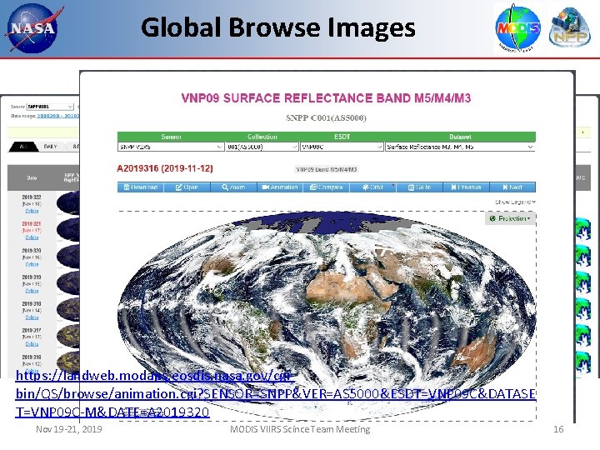Click the slide number 16
This screenshot has width=600, height=450.
558,429
